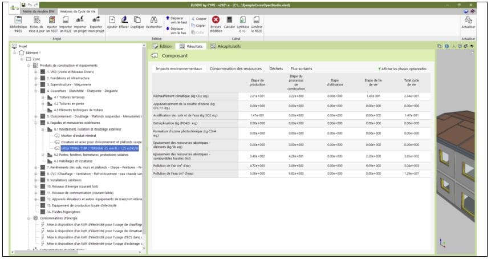491x259 pixels.
Task: Select Injecter un RSET
Action: pos(52,24)
